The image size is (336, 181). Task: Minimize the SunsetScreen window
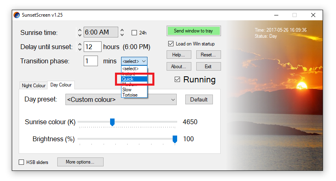(276, 15)
